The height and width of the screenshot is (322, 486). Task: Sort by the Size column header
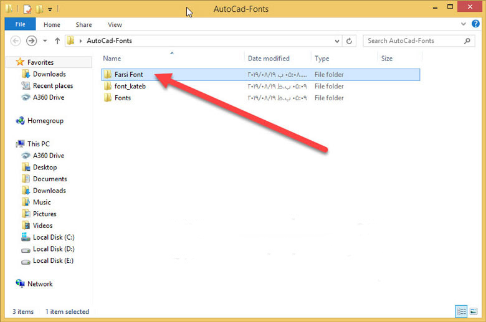pyautogui.click(x=386, y=59)
